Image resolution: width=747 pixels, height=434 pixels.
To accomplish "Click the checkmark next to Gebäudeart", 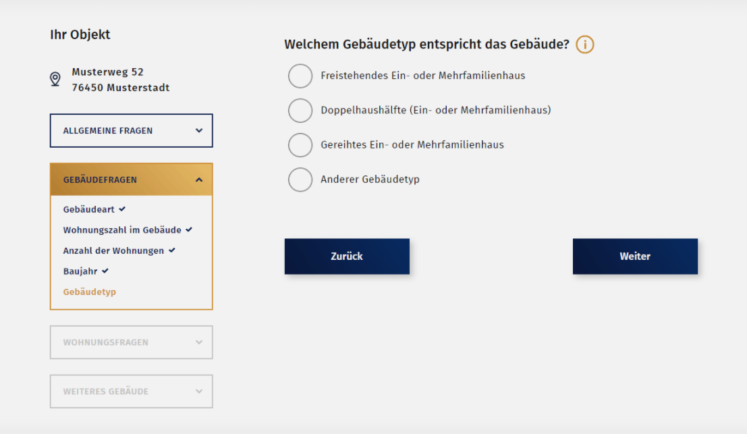I will pos(122,209).
